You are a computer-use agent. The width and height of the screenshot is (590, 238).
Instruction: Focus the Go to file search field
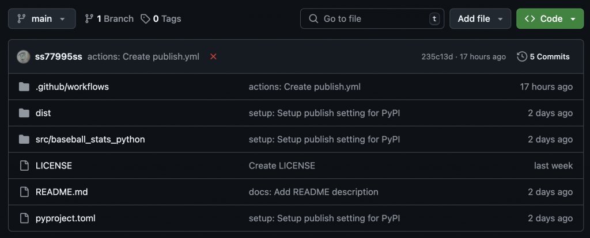[x=372, y=19]
